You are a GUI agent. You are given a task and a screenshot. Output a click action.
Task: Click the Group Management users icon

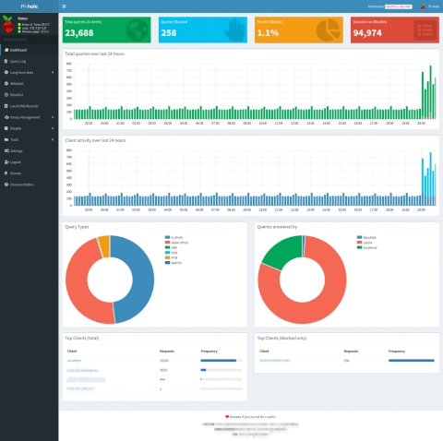click(6, 117)
